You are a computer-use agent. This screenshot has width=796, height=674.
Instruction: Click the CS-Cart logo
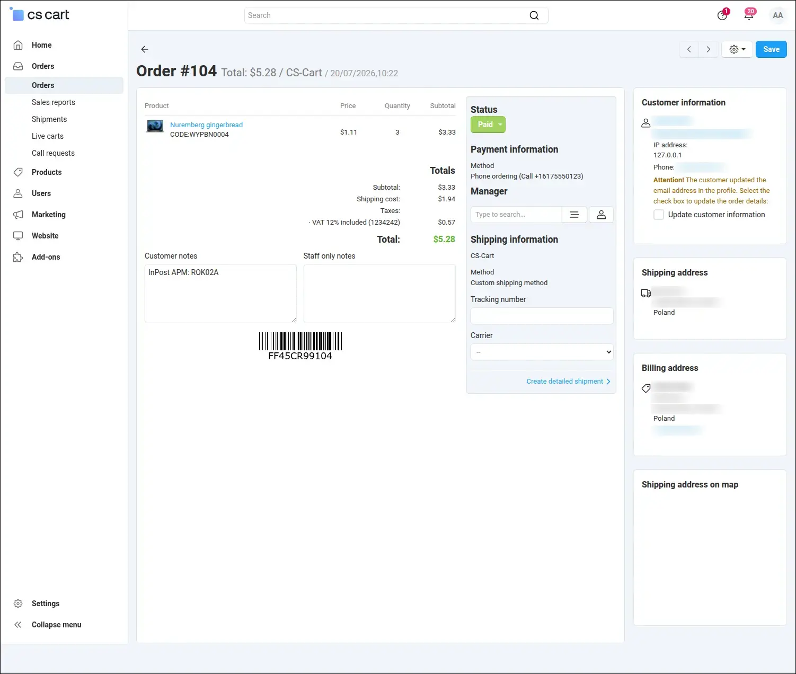pyautogui.click(x=40, y=15)
